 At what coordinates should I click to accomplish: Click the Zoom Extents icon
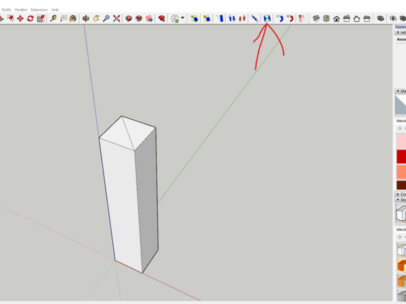[116, 19]
